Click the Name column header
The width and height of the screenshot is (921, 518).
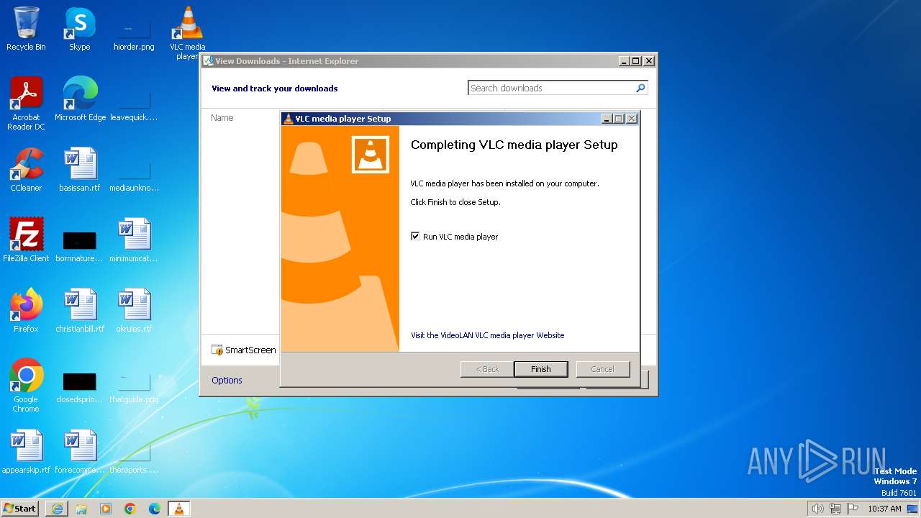coord(222,117)
